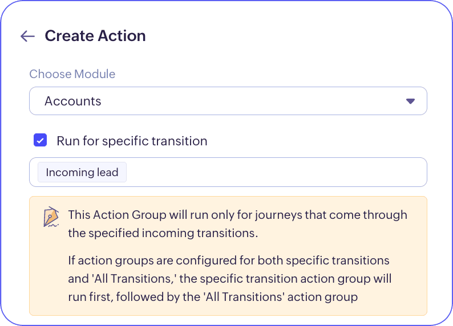The height and width of the screenshot is (326, 453).
Task: Open the Choose Module combo box
Action: tap(228, 101)
